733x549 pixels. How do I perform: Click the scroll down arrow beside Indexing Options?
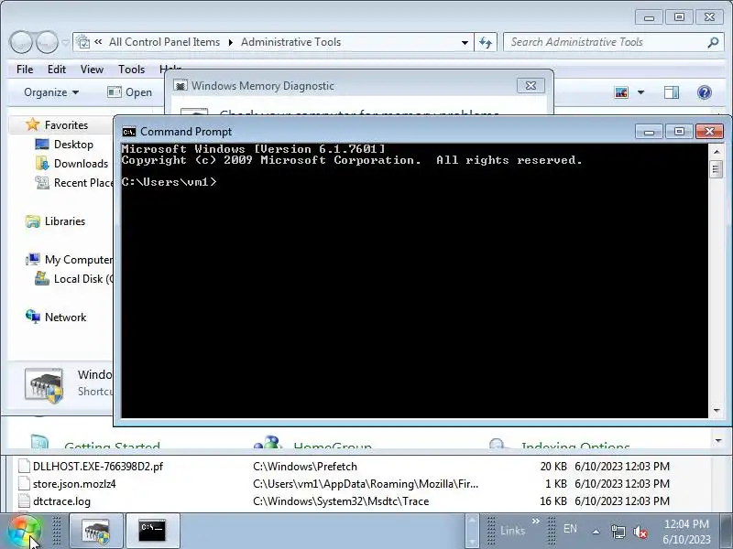tap(718, 441)
